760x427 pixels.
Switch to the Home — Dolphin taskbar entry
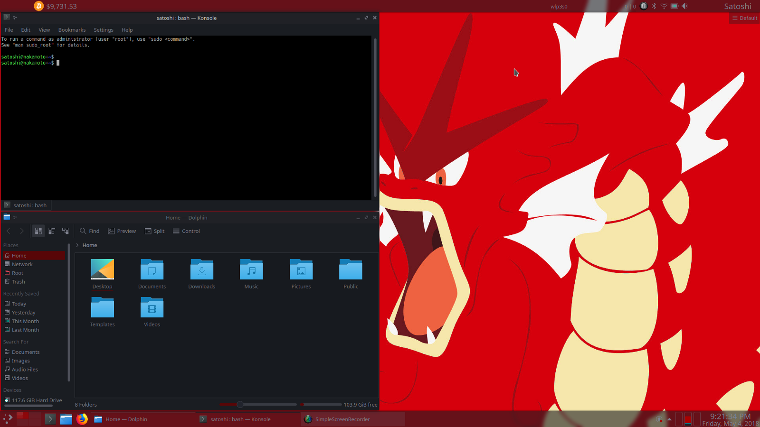tap(143, 419)
